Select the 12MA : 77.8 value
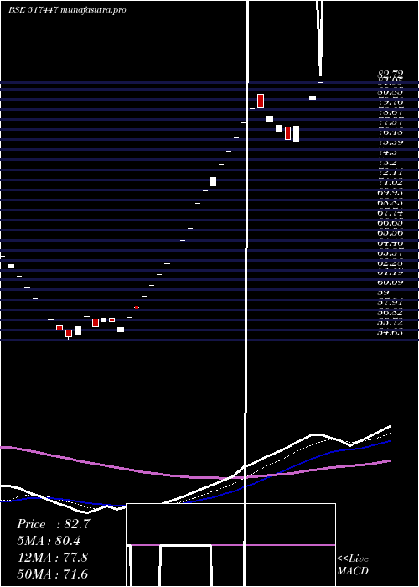This screenshot has height=587, width=419. (53, 558)
